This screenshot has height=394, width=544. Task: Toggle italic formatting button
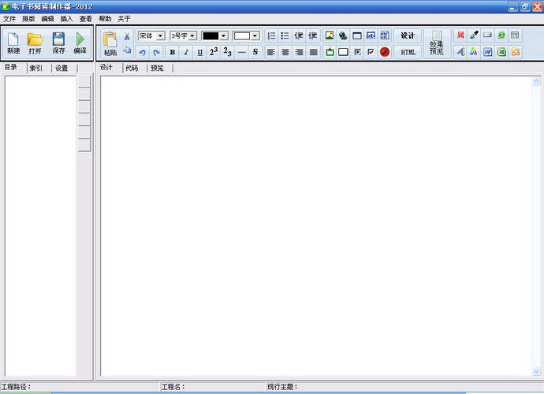click(x=186, y=52)
